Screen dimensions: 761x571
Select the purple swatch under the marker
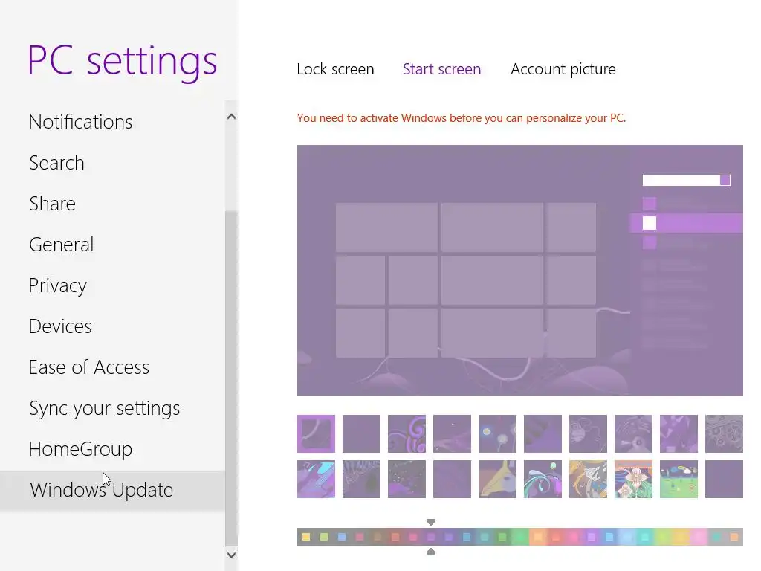[x=431, y=537]
